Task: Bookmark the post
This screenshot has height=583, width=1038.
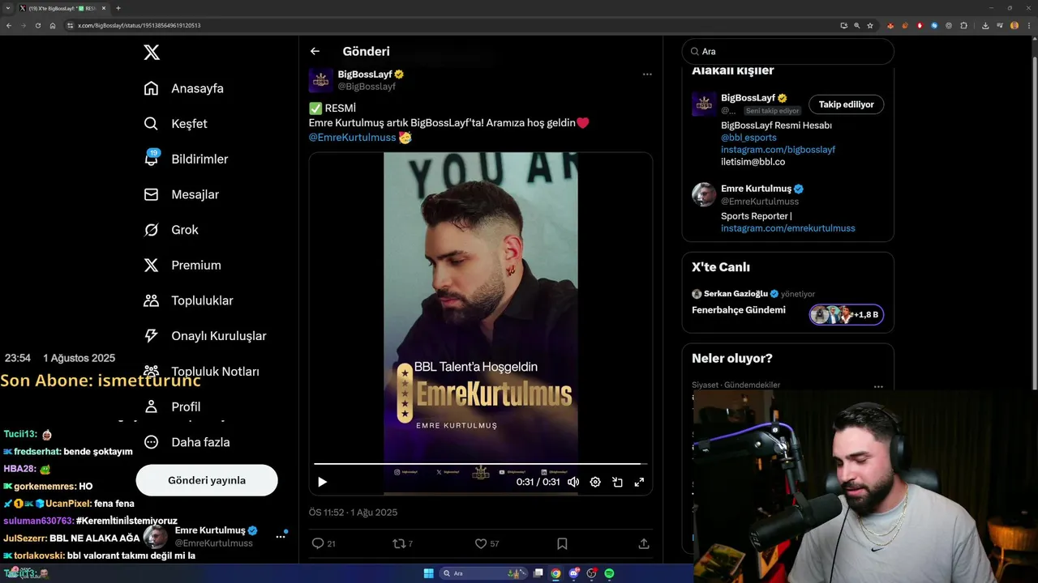Action: [562, 543]
